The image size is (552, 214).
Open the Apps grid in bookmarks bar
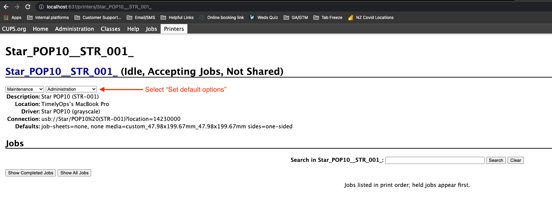pos(13,18)
